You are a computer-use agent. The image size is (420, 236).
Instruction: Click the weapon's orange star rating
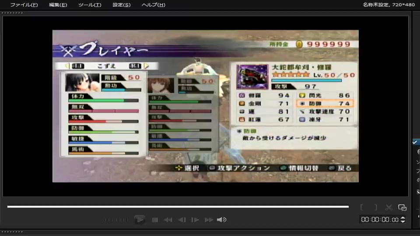pyautogui.click(x=290, y=75)
